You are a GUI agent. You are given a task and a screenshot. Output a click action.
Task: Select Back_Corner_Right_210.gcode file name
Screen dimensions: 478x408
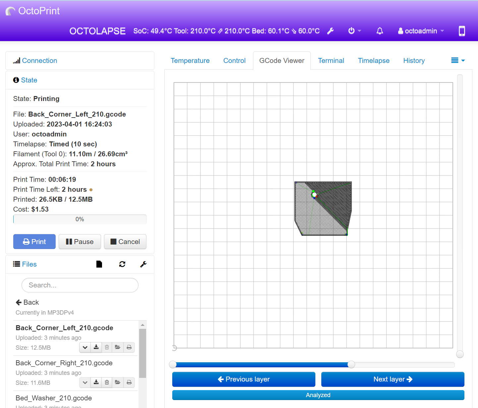click(x=64, y=363)
